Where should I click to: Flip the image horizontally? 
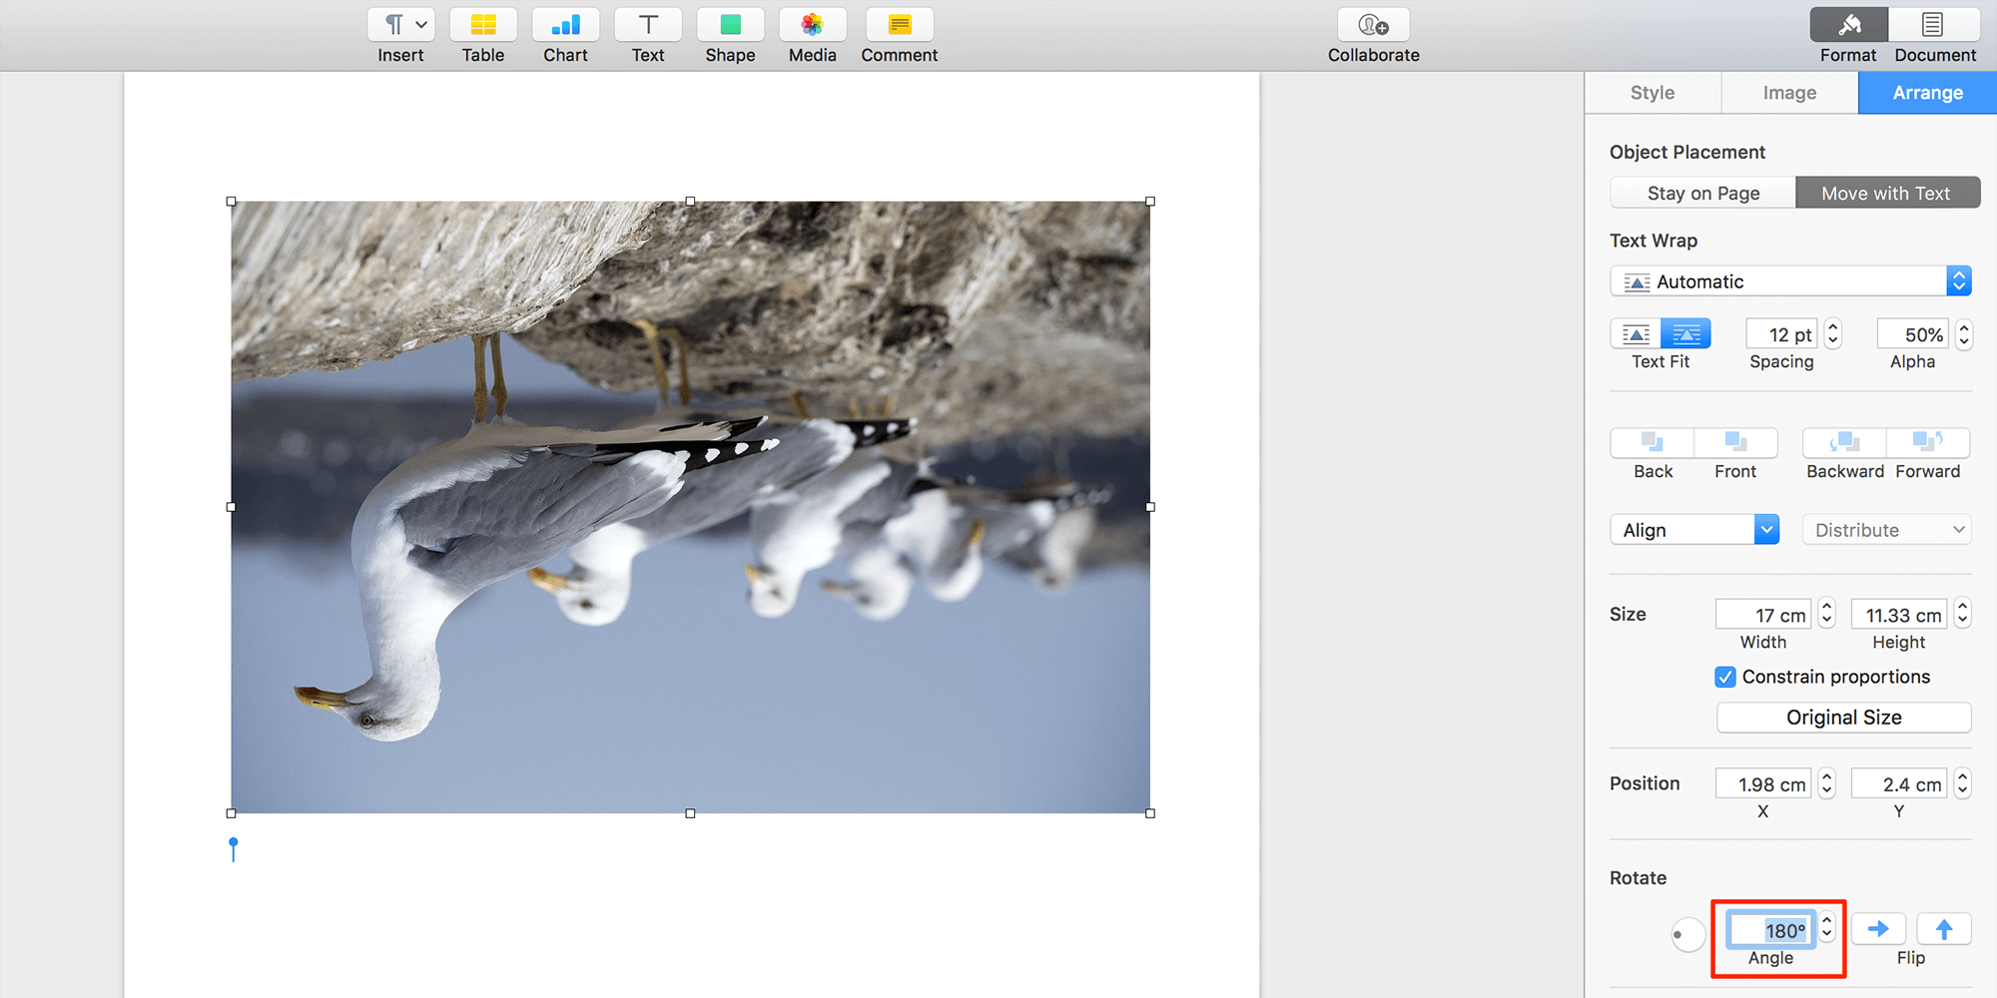click(x=1878, y=928)
